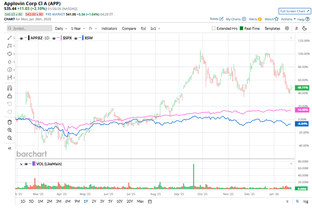
Task: Select the 1M range
Action: pyautogui.click(x=41, y=201)
